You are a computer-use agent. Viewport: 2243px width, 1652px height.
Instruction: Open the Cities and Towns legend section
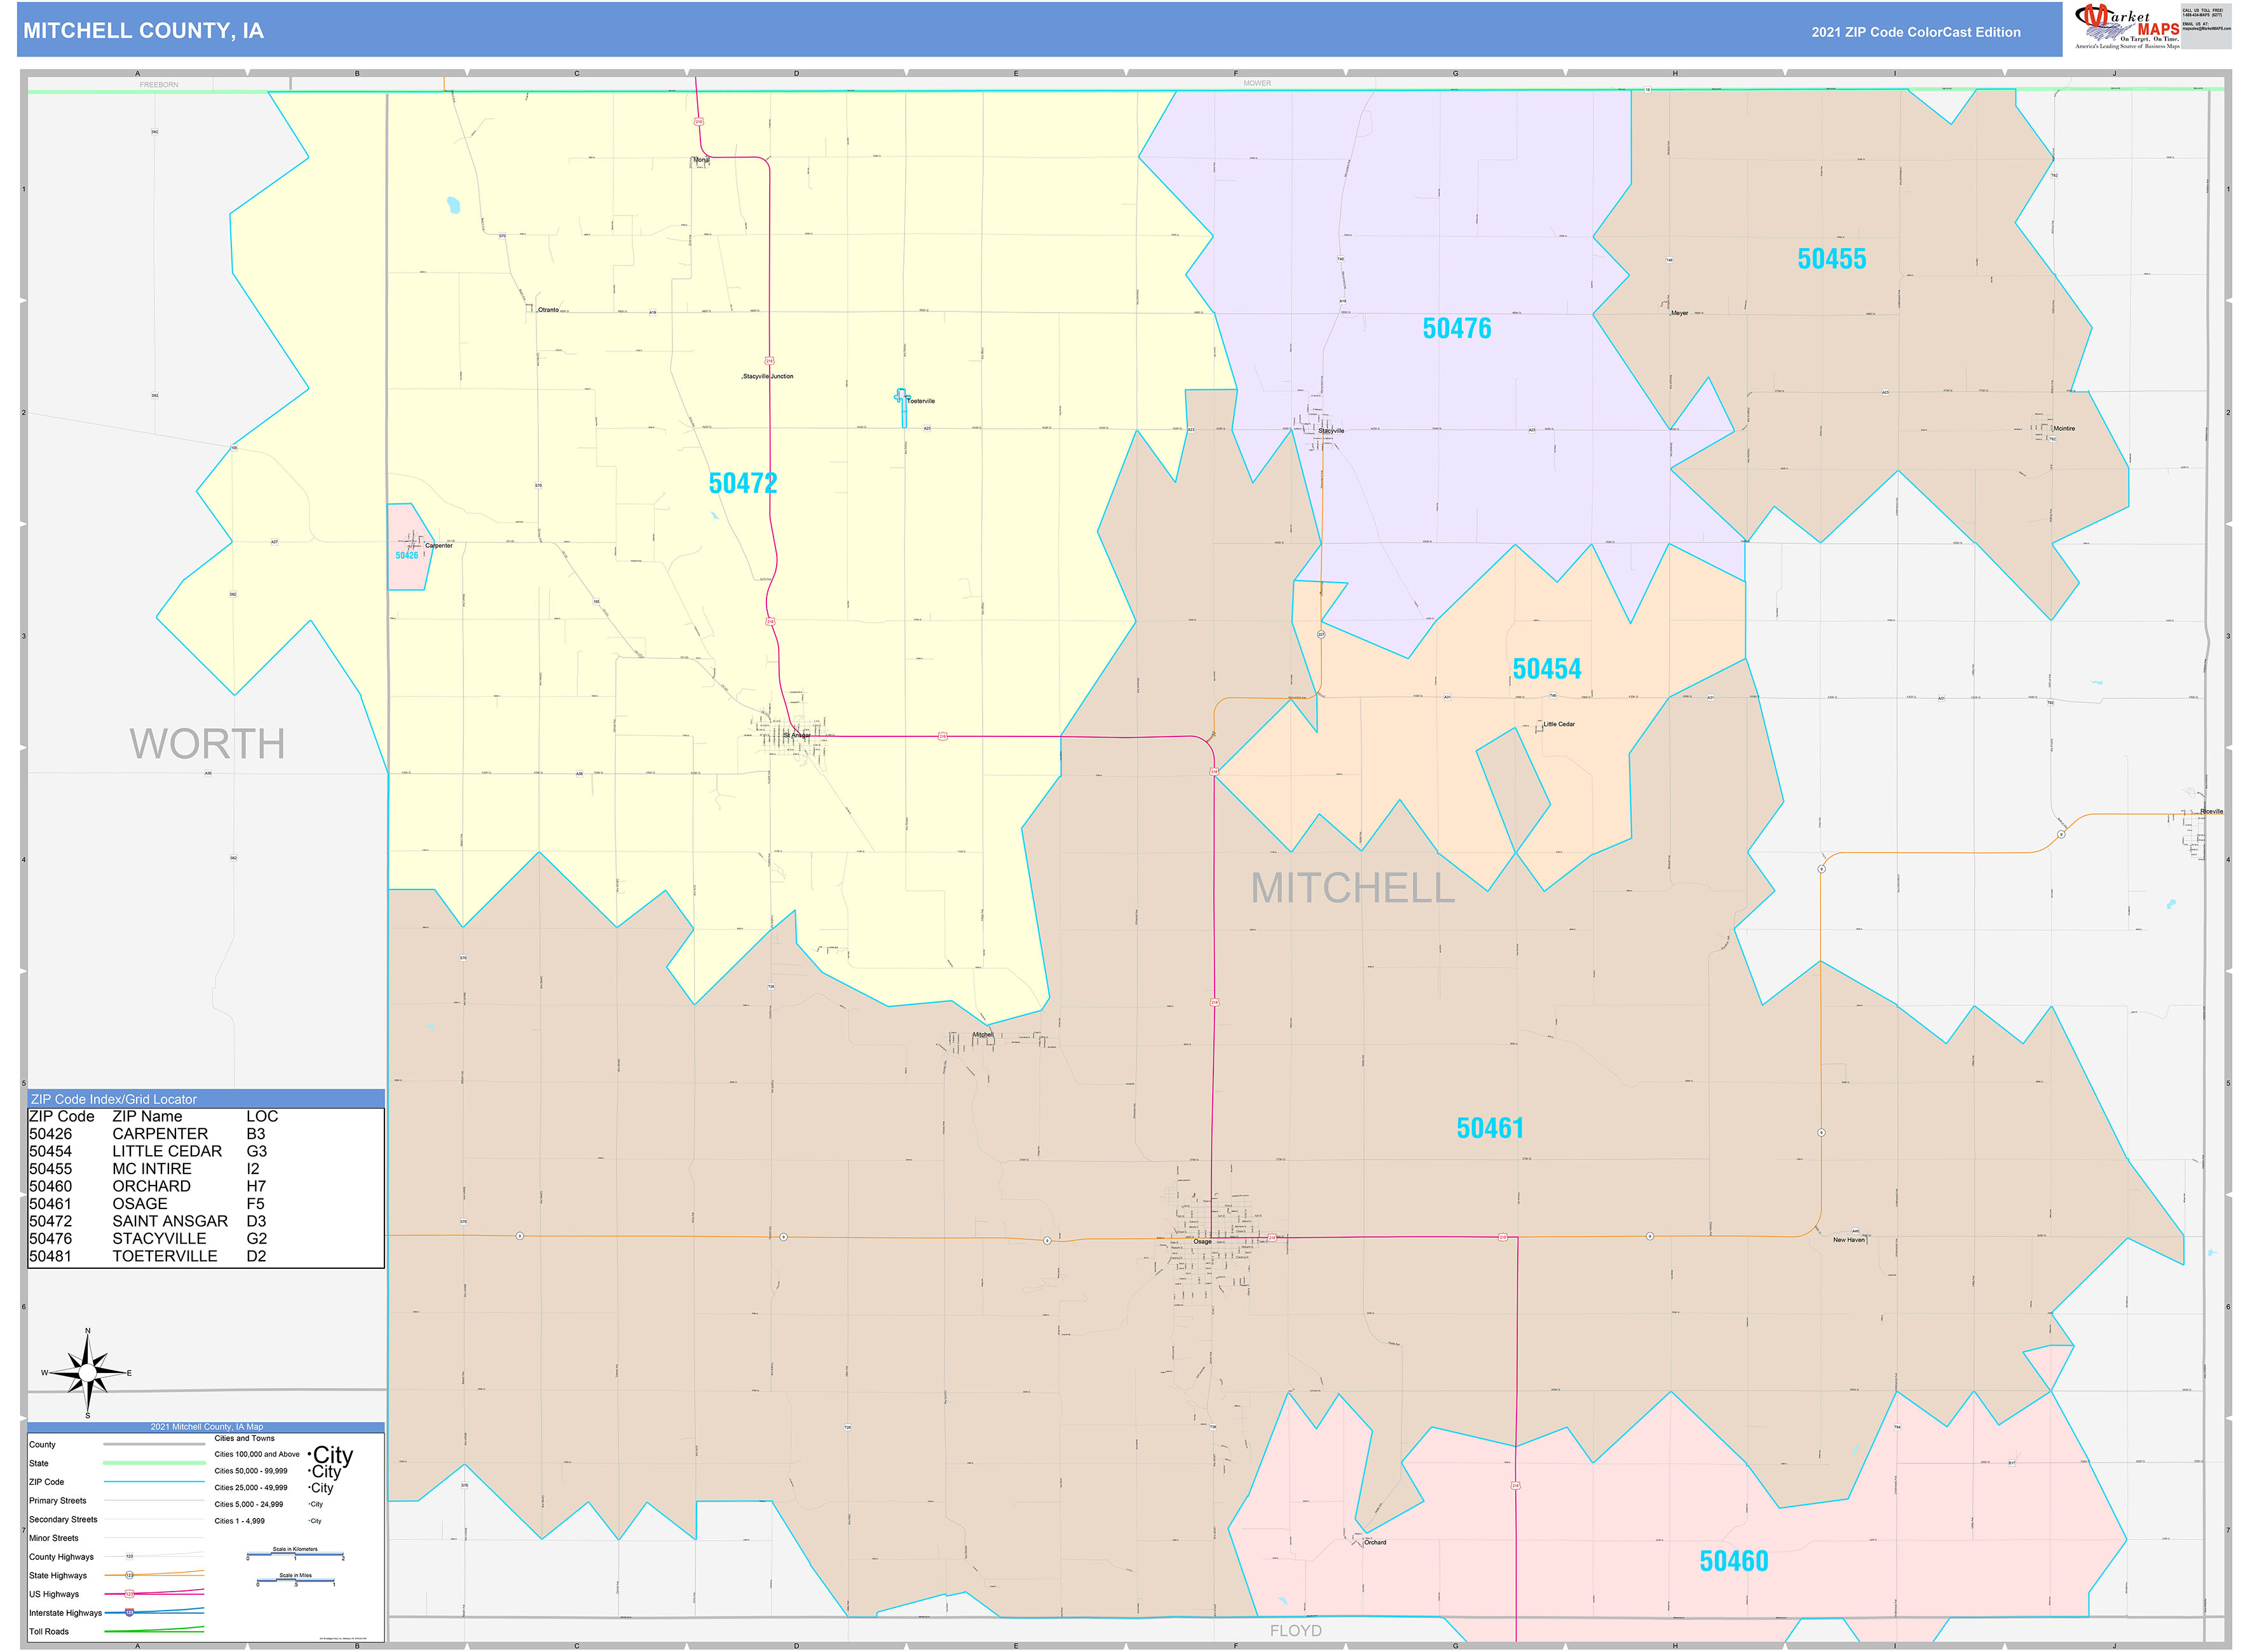[245, 1438]
